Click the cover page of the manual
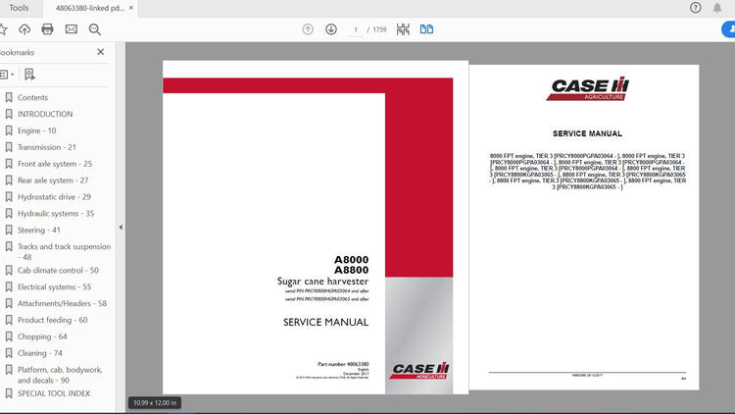This screenshot has height=414, width=735. tap(315, 228)
